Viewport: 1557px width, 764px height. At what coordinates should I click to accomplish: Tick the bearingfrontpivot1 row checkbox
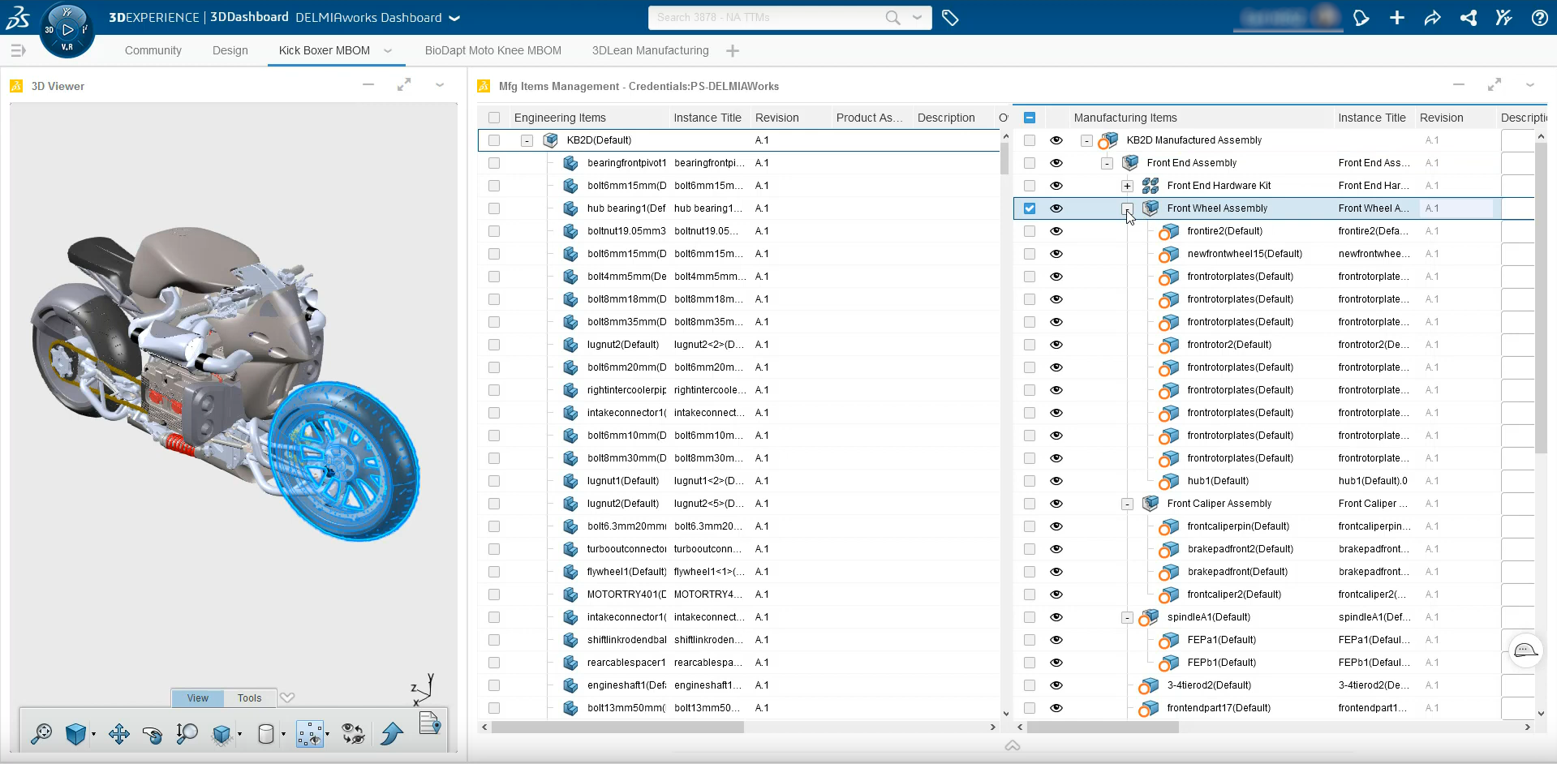tap(494, 163)
